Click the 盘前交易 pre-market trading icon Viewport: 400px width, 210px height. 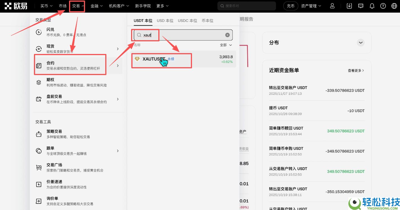click(39, 99)
